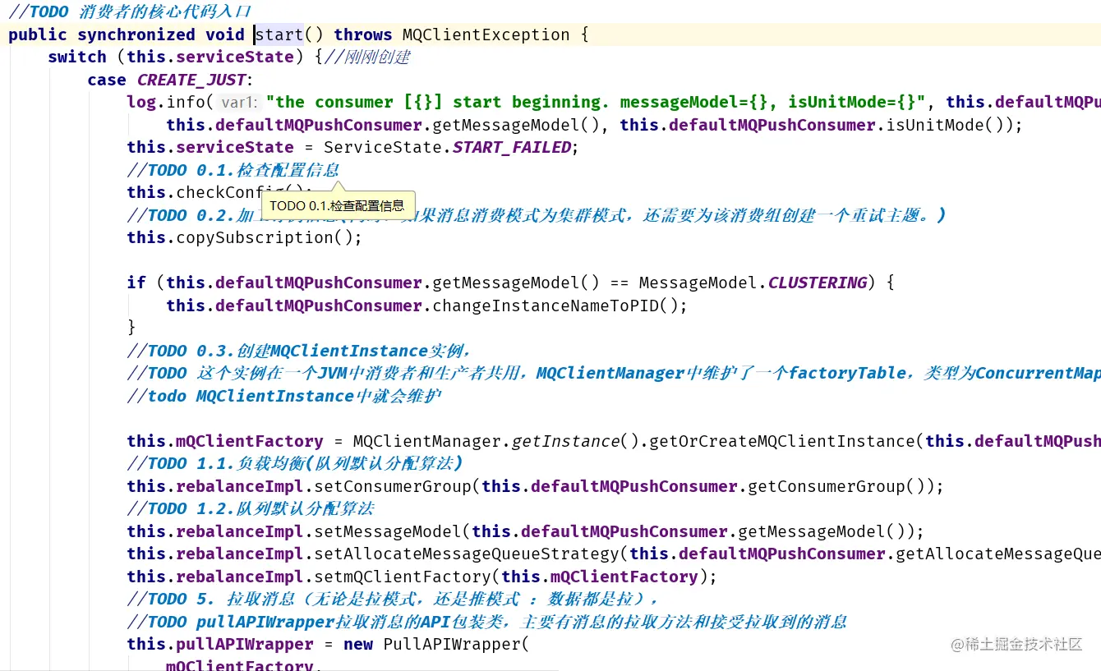Click the synchronized keyword
The image size is (1101, 671).
[136, 34]
